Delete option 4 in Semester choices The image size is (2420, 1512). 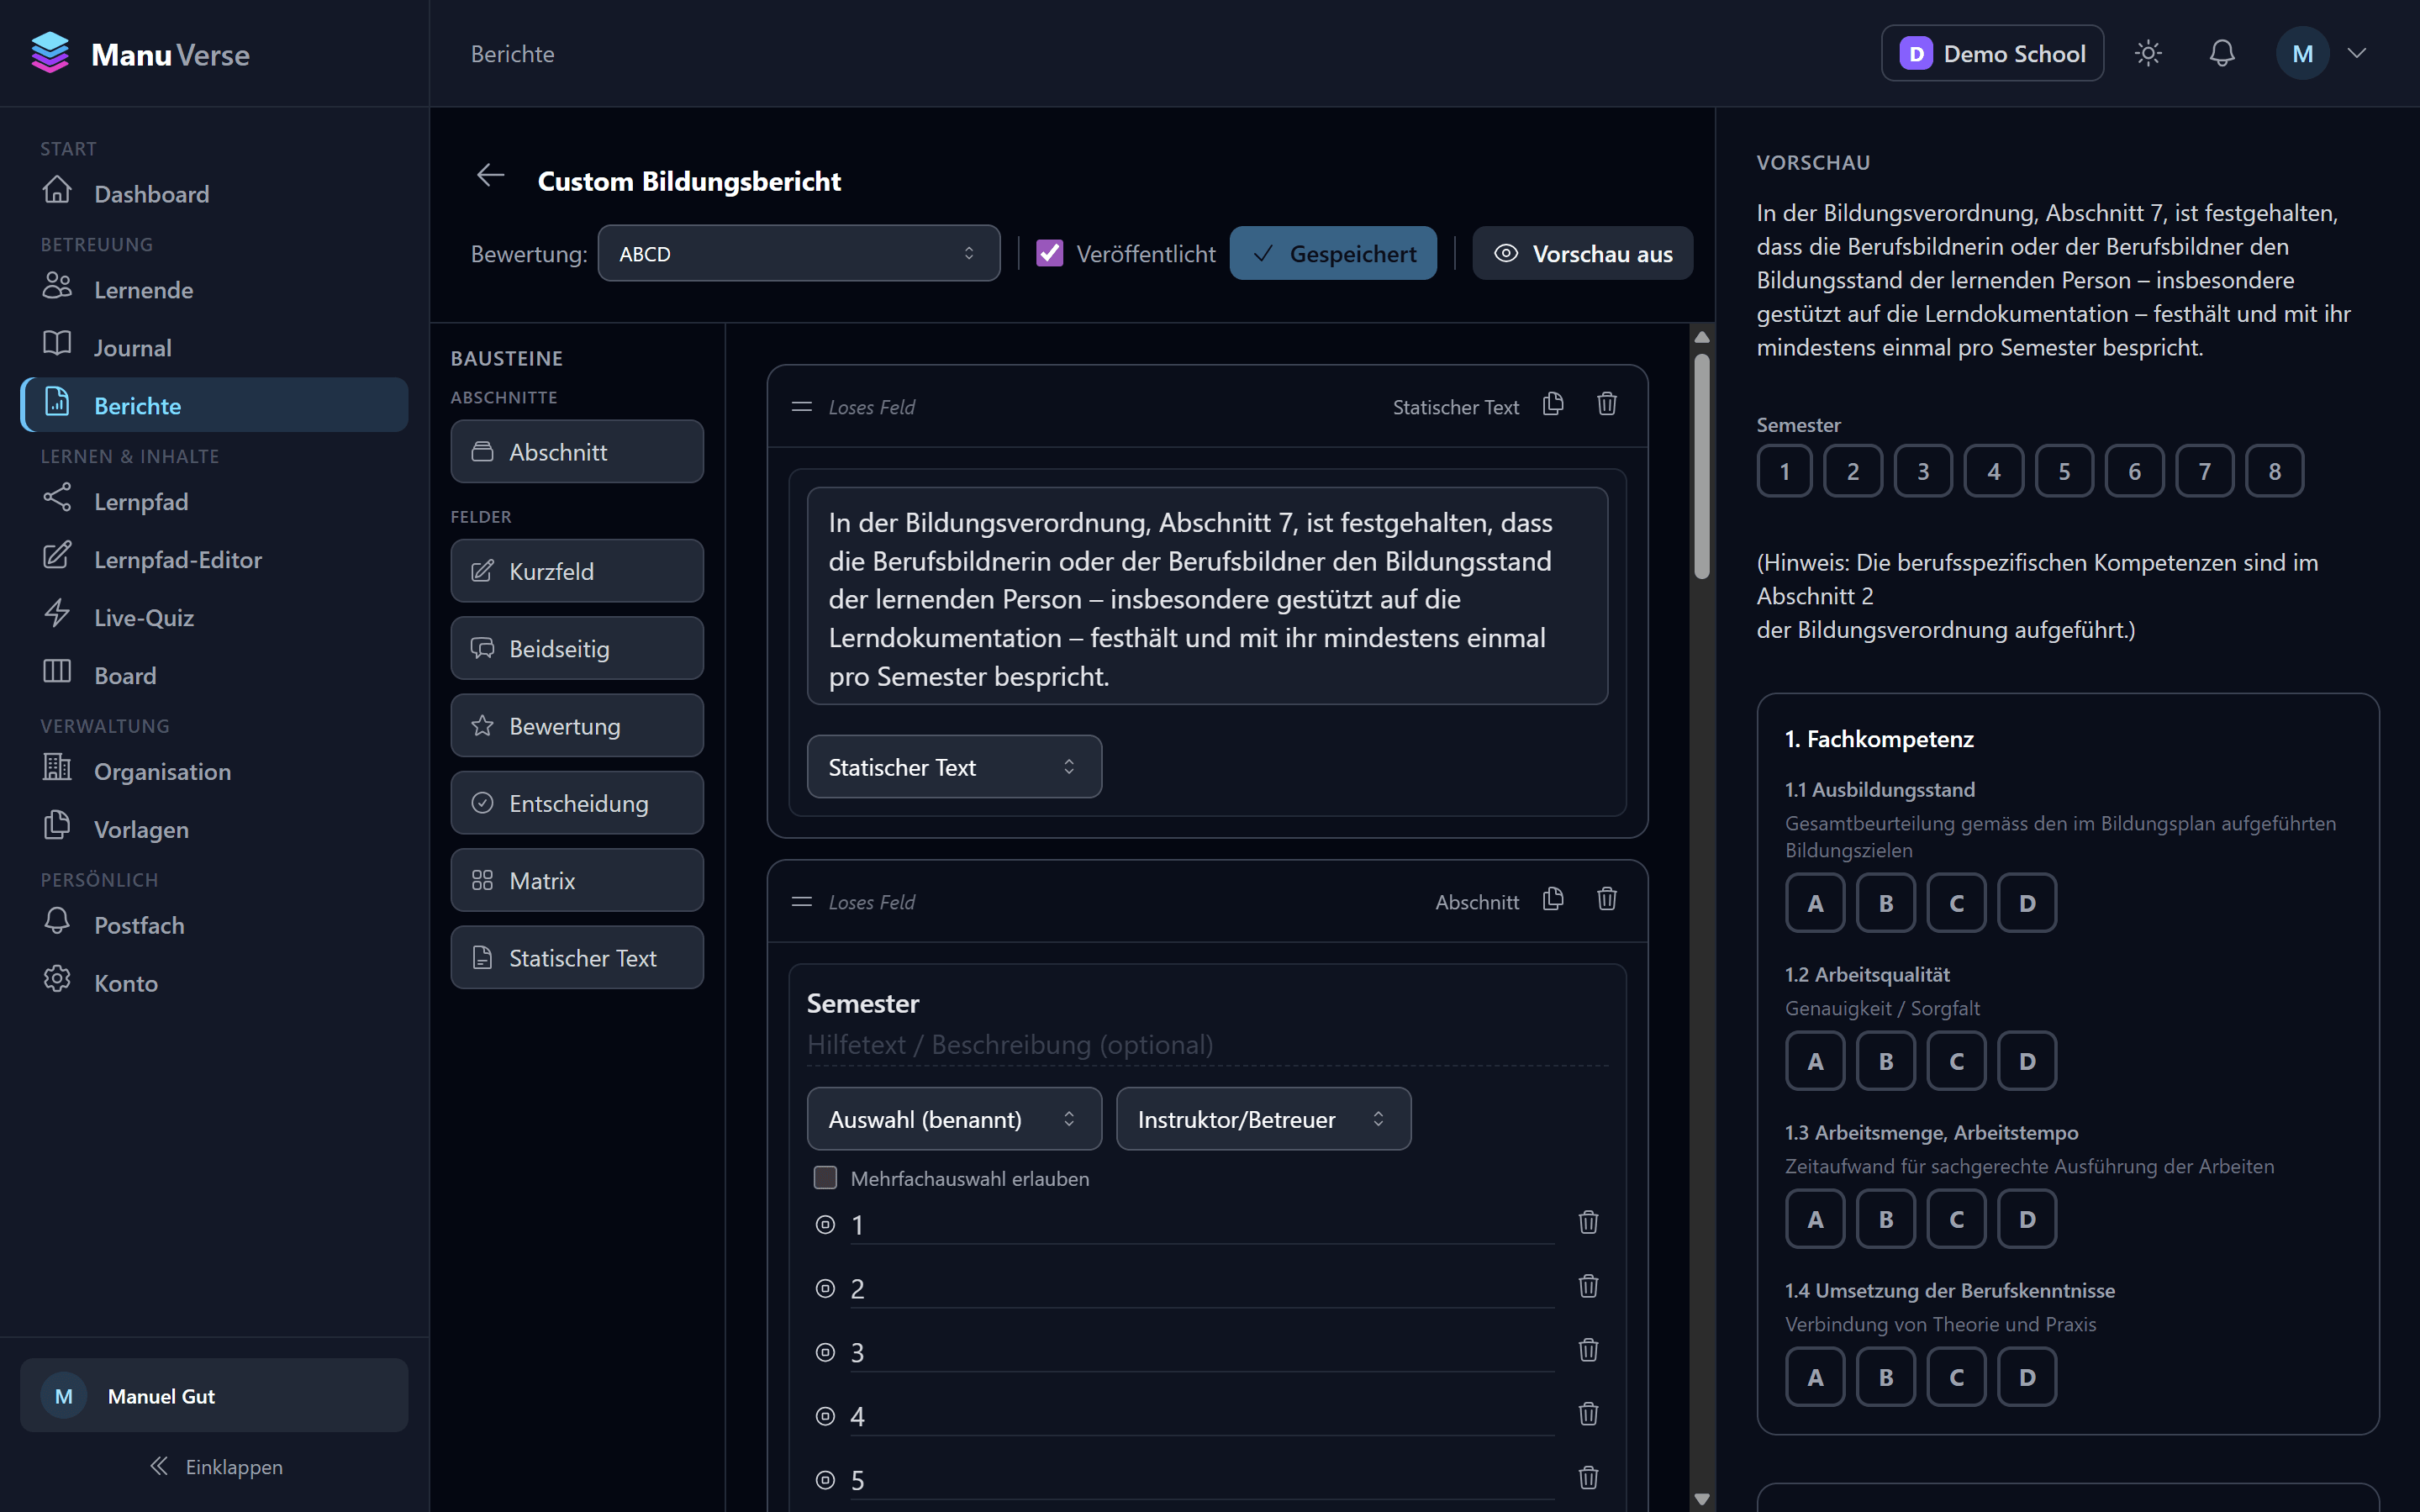click(1588, 1414)
